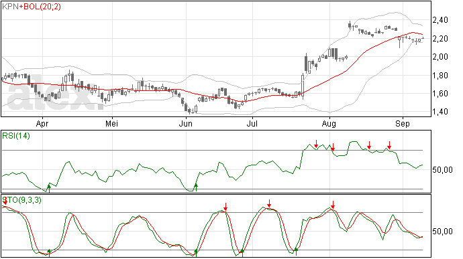463x259 pixels.
Task: Select the Sep month label
Action: pos(403,124)
